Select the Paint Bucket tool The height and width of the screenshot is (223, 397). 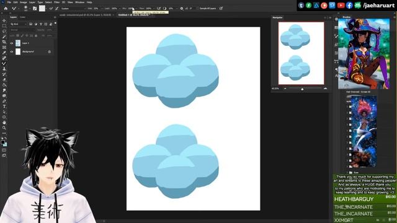pyautogui.click(x=4, y=85)
